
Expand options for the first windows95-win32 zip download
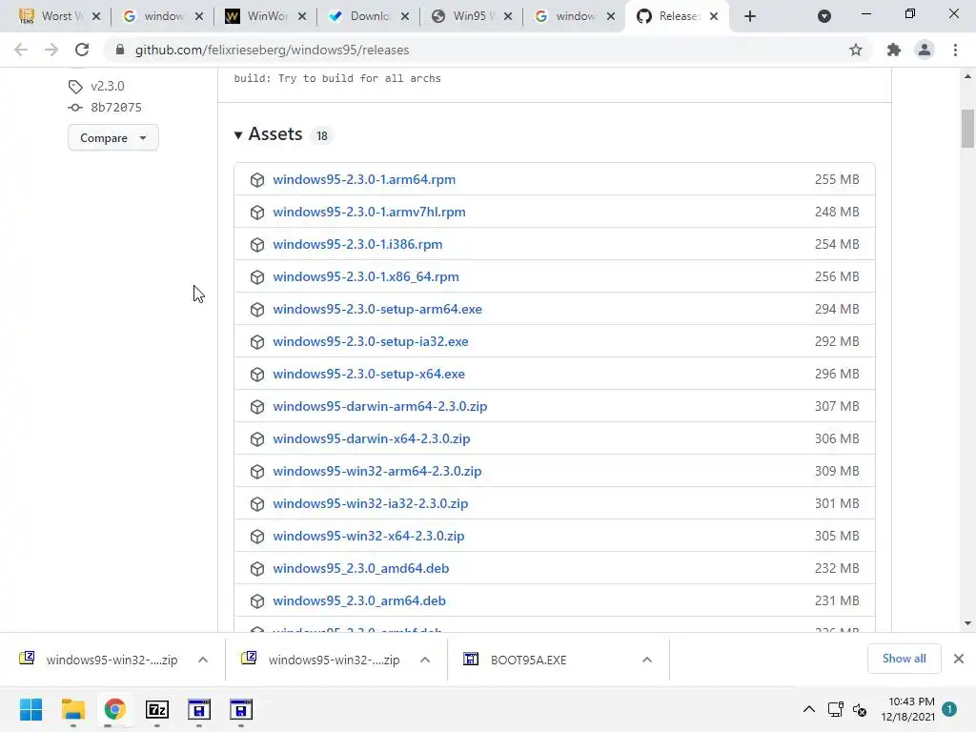click(x=203, y=660)
